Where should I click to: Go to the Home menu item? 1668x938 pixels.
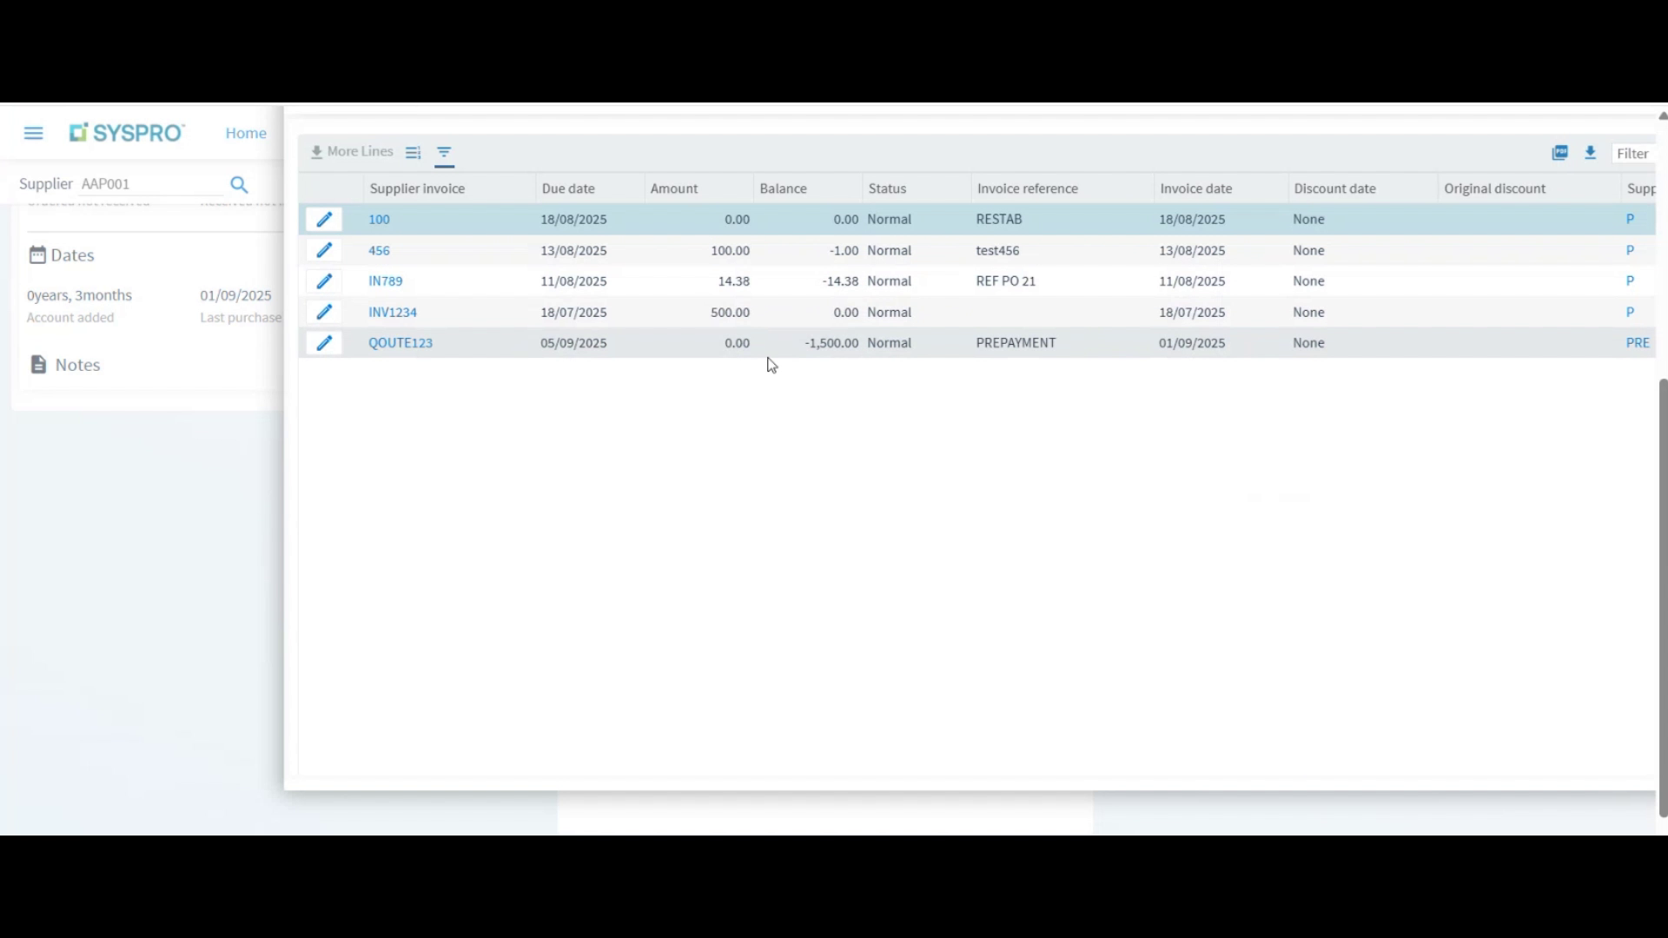click(x=246, y=132)
